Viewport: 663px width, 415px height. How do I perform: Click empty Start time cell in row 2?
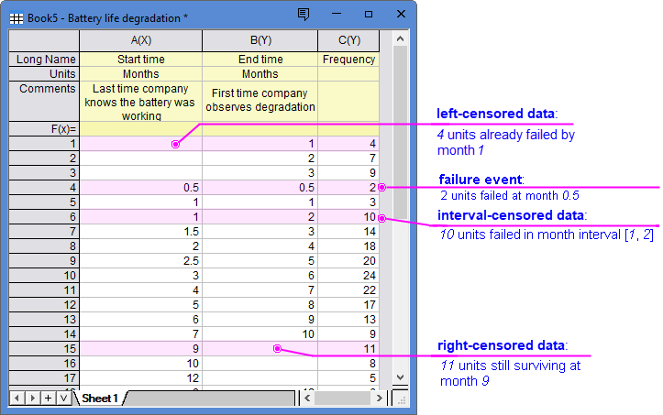(141, 158)
